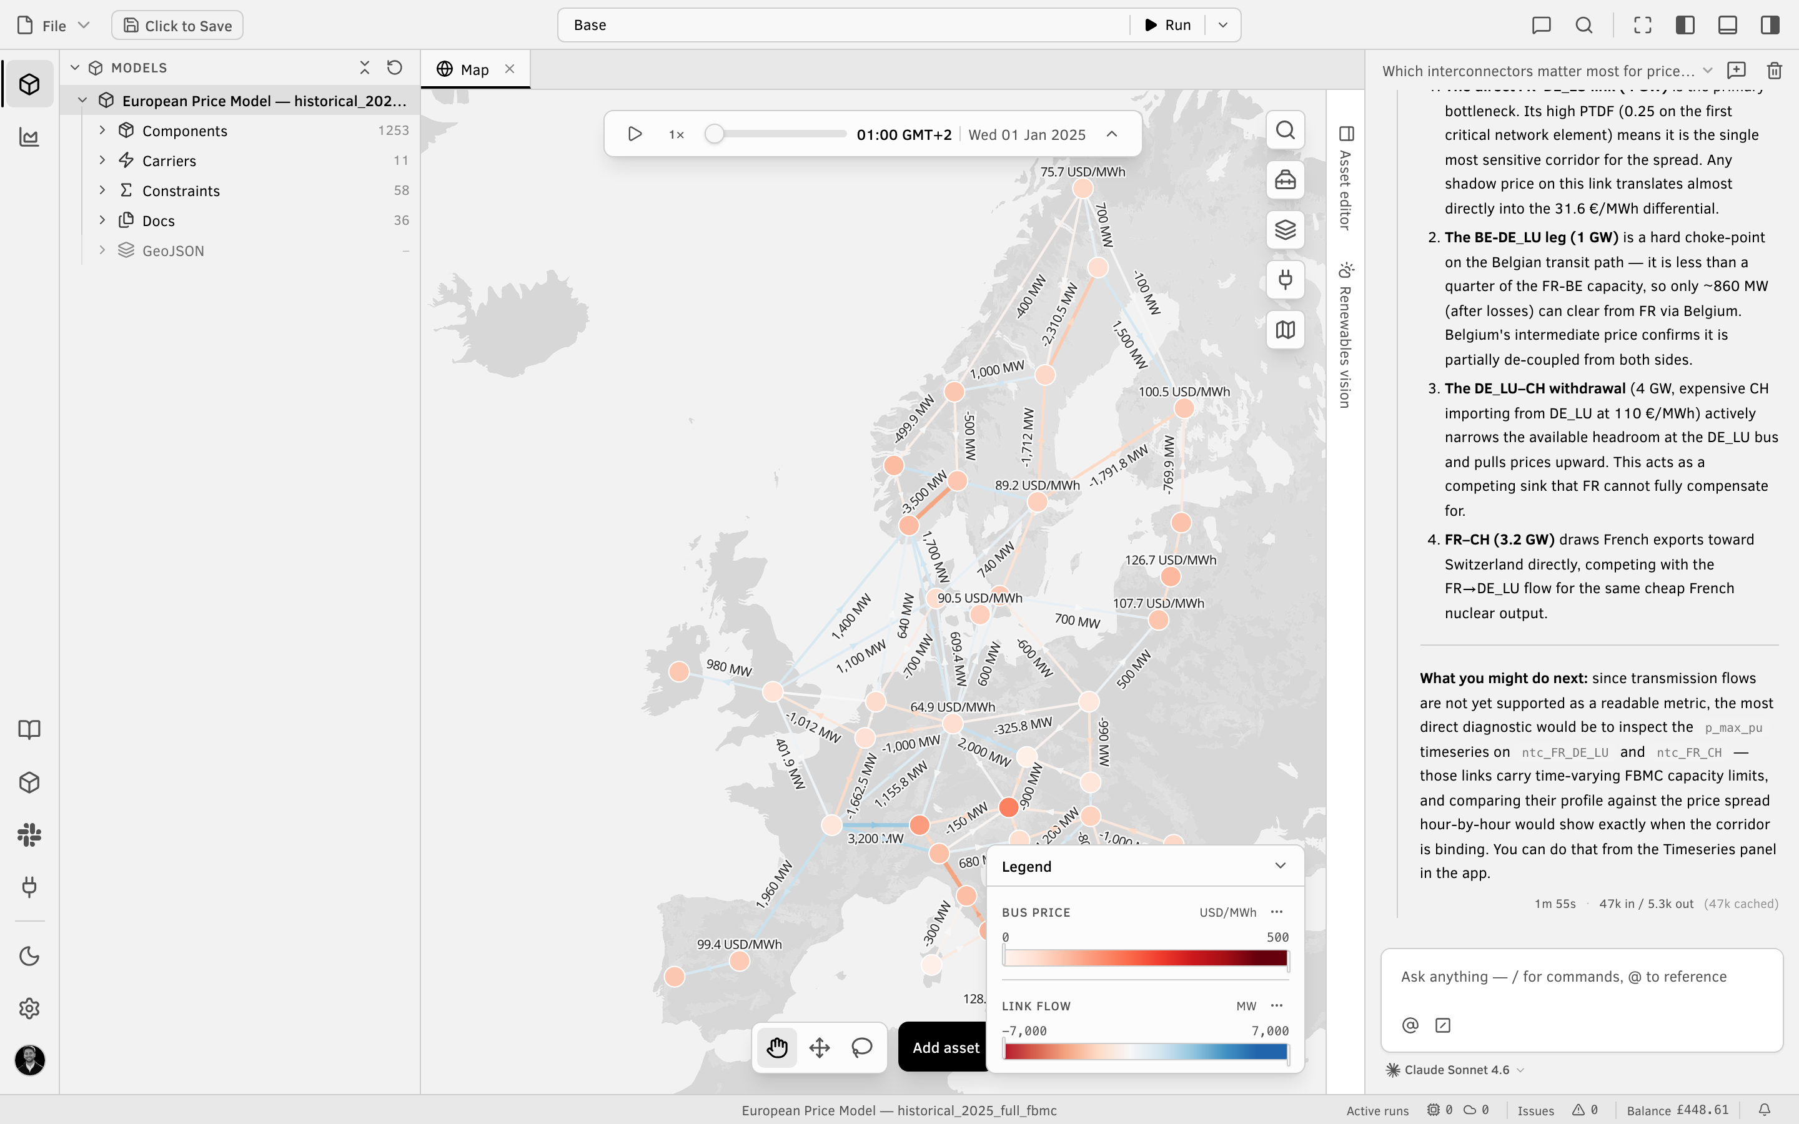Click the edit note icon in chat input
The height and width of the screenshot is (1124, 1799).
point(1443,1025)
